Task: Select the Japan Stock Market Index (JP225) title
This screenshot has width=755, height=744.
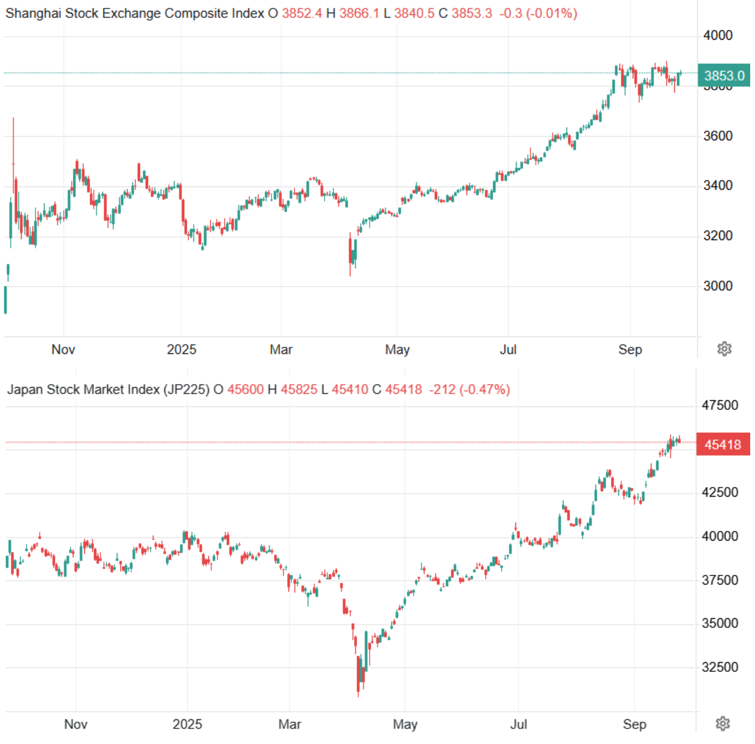Action: [x=108, y=389]
